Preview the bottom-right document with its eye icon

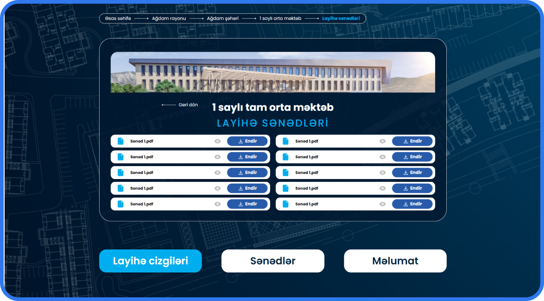382,204
